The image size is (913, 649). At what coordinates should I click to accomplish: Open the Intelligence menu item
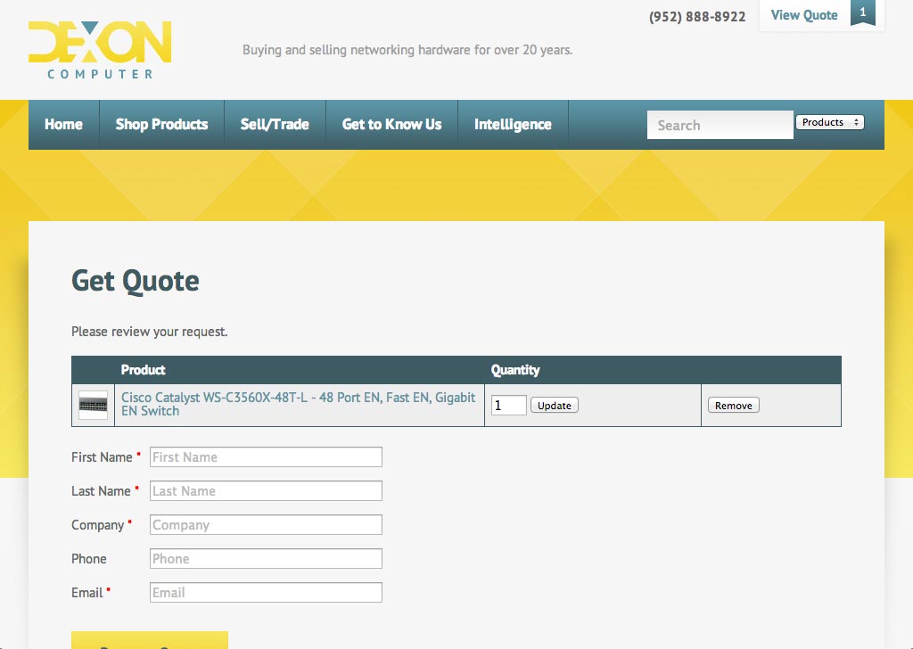[x=513, y=125]
